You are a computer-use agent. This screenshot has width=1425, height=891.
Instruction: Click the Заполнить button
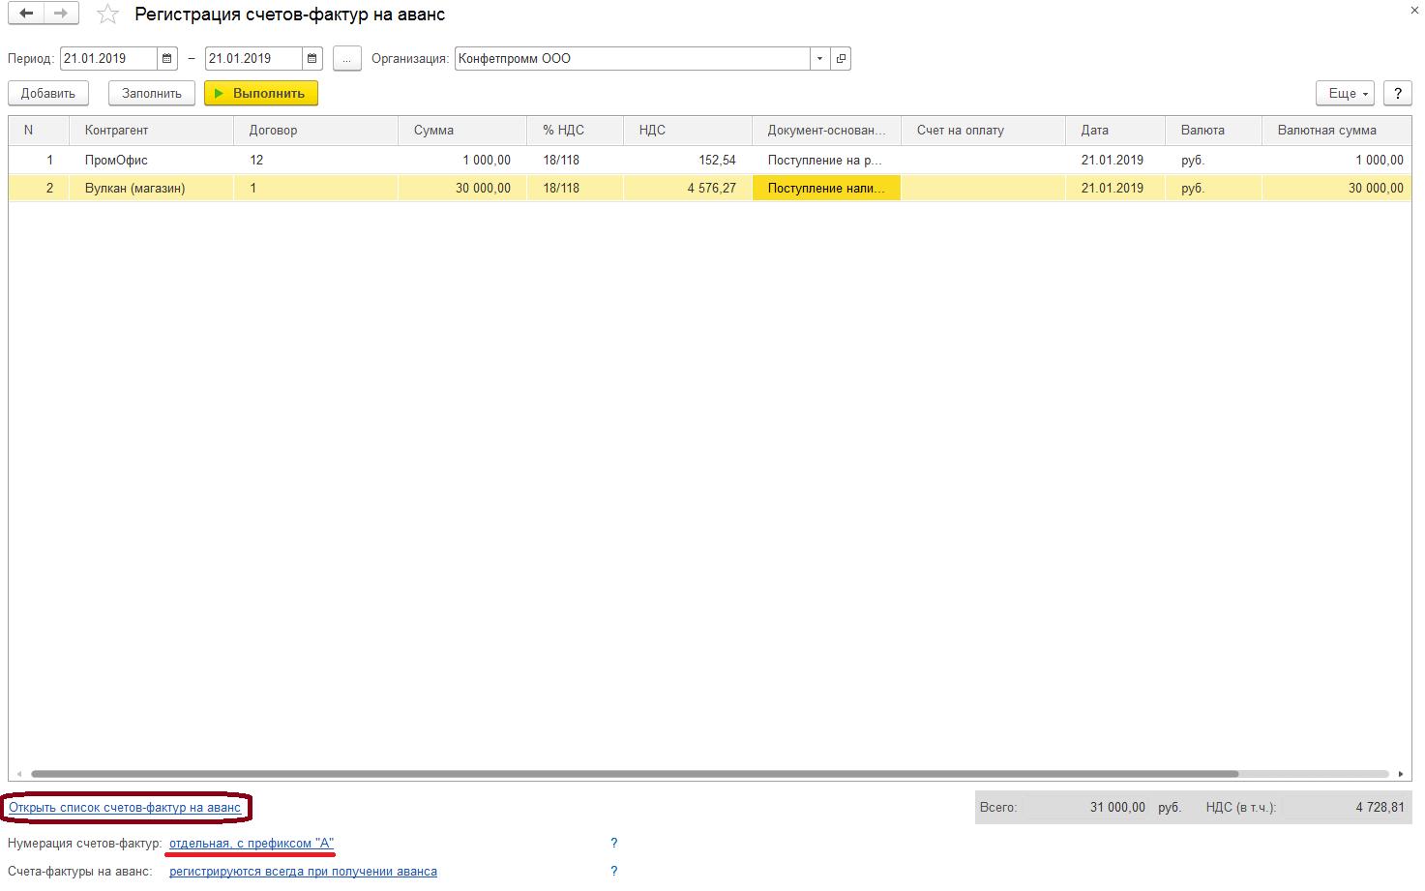(152, 93)
